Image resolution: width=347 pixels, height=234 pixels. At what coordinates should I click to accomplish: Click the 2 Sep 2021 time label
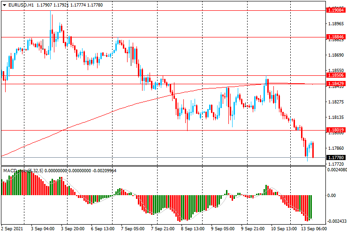(x=12, y=229)
